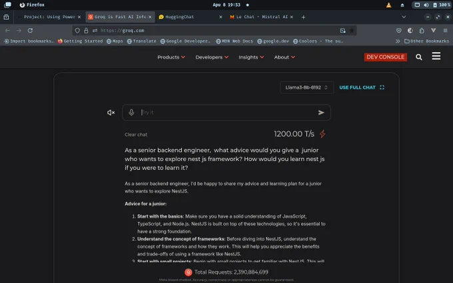Open the Firefox account icon
This screenshot has height=283, width=453.
410,31
